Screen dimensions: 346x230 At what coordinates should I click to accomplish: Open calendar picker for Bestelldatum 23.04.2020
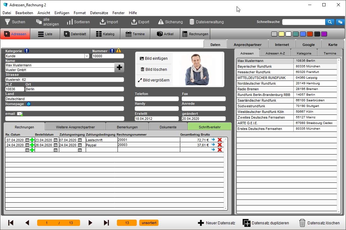click(x=55, y=140)
